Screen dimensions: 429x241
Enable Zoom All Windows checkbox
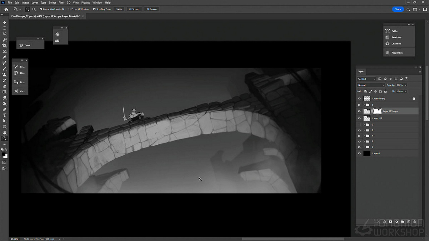coord(69,9)
